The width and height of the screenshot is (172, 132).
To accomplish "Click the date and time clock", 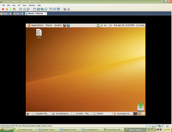I will (x=124, y=25).
